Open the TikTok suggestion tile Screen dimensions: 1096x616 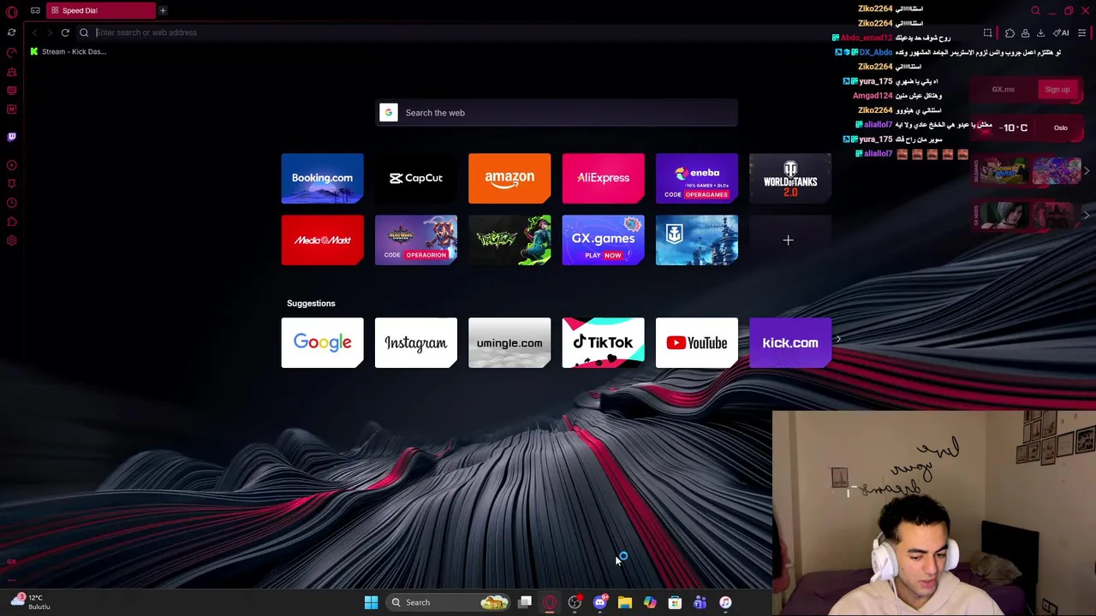coord(603,343)
